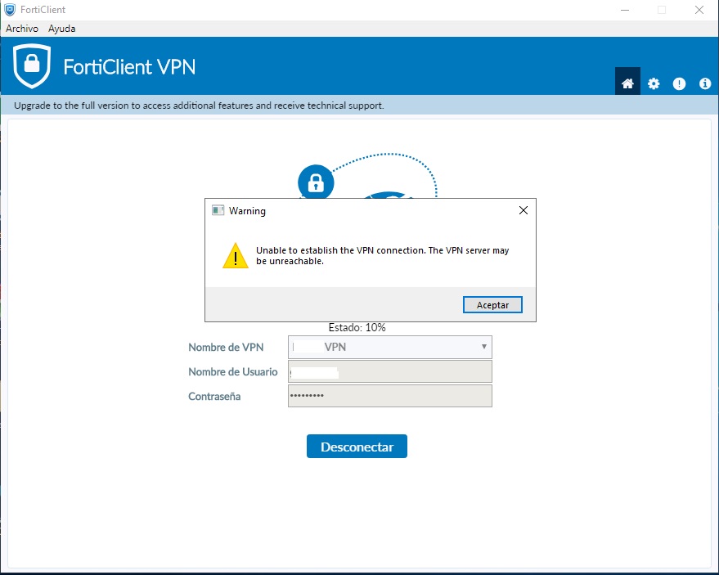This screenshot has width=719, height=575.
Task: Open the info about icon
Action: [704, 83]
